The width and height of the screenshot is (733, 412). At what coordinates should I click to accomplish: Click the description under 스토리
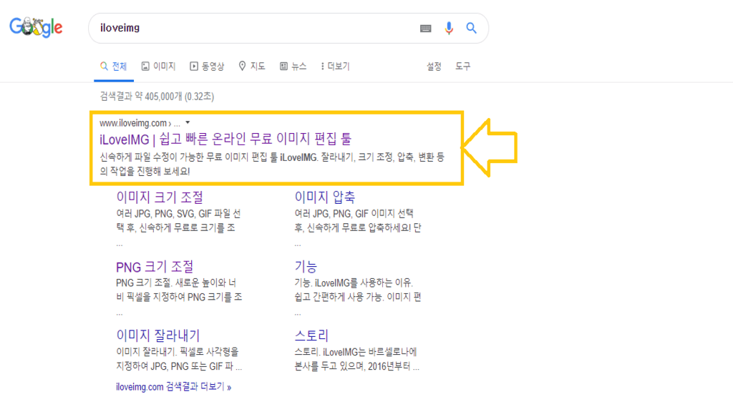[356, 359]
